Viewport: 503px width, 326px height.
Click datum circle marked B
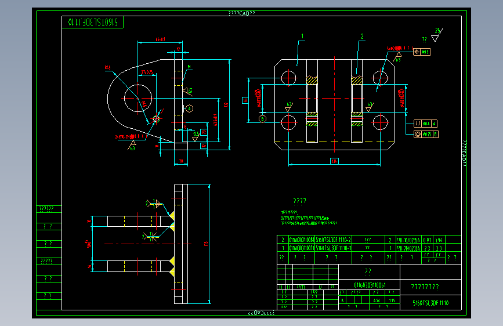coord(262,119)
